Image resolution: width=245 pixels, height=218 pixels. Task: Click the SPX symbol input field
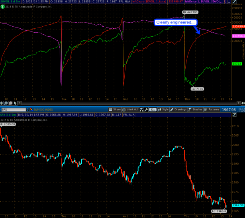14,109
